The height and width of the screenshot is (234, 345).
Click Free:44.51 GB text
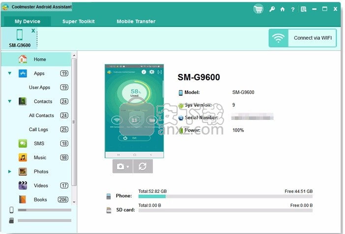[x=299, y=191]
